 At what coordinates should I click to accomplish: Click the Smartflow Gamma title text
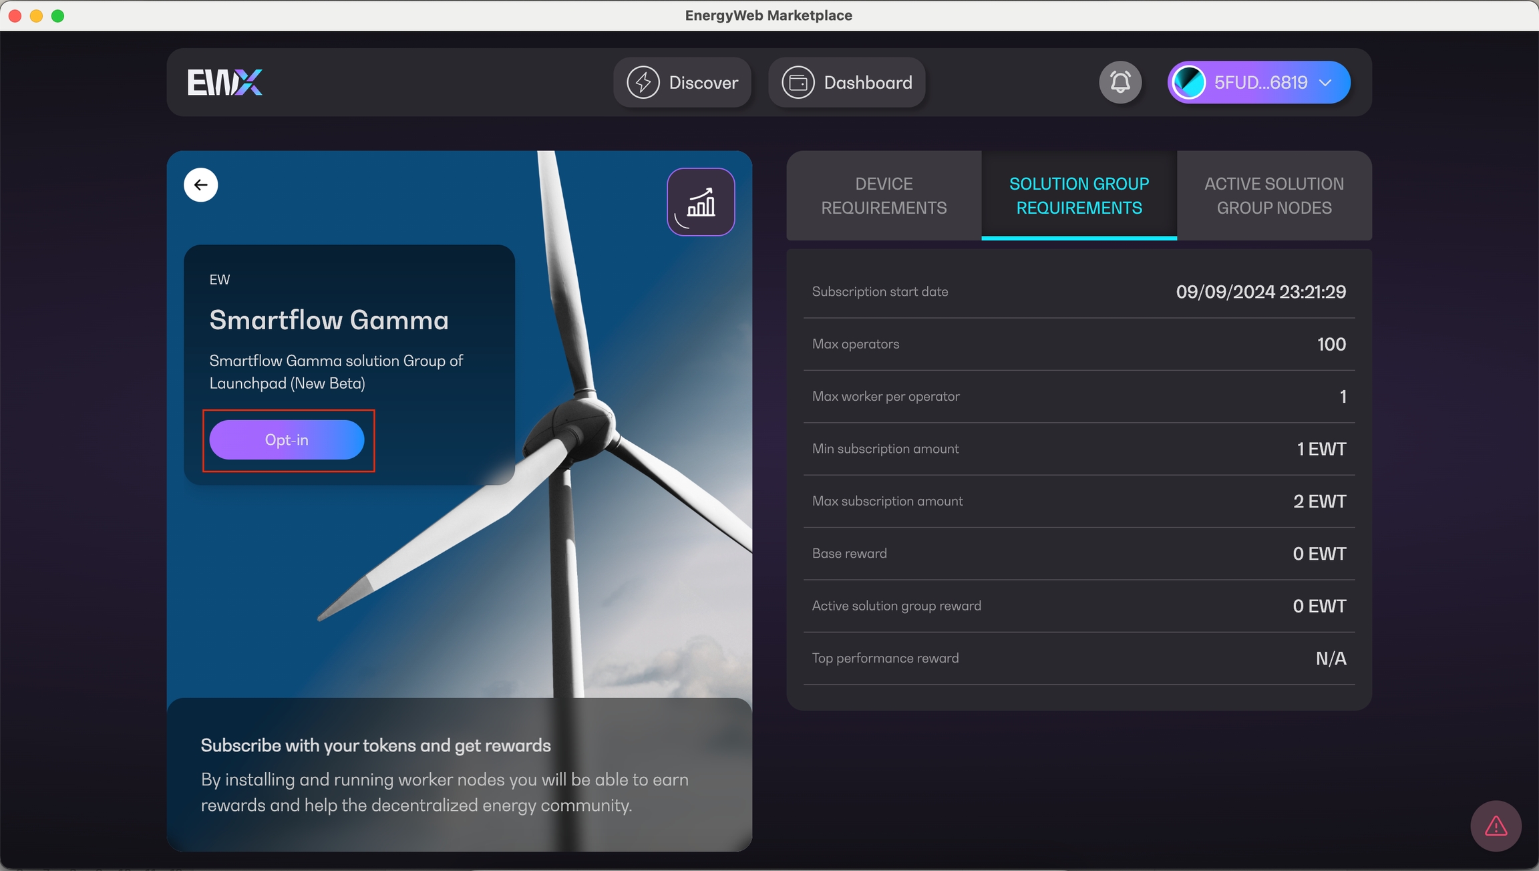329,320
